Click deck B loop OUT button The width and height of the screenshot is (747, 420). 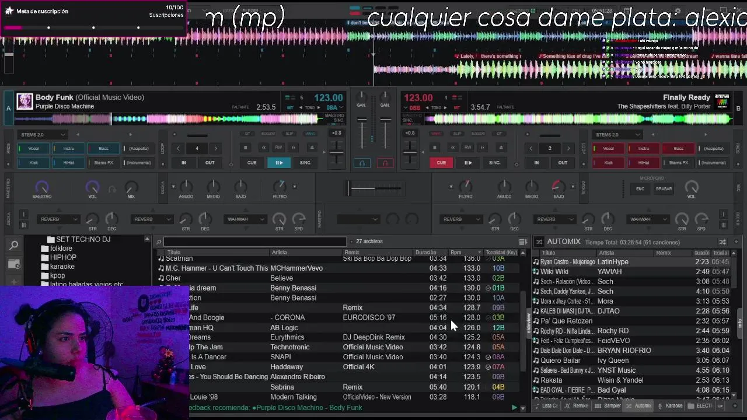(563, 163)
